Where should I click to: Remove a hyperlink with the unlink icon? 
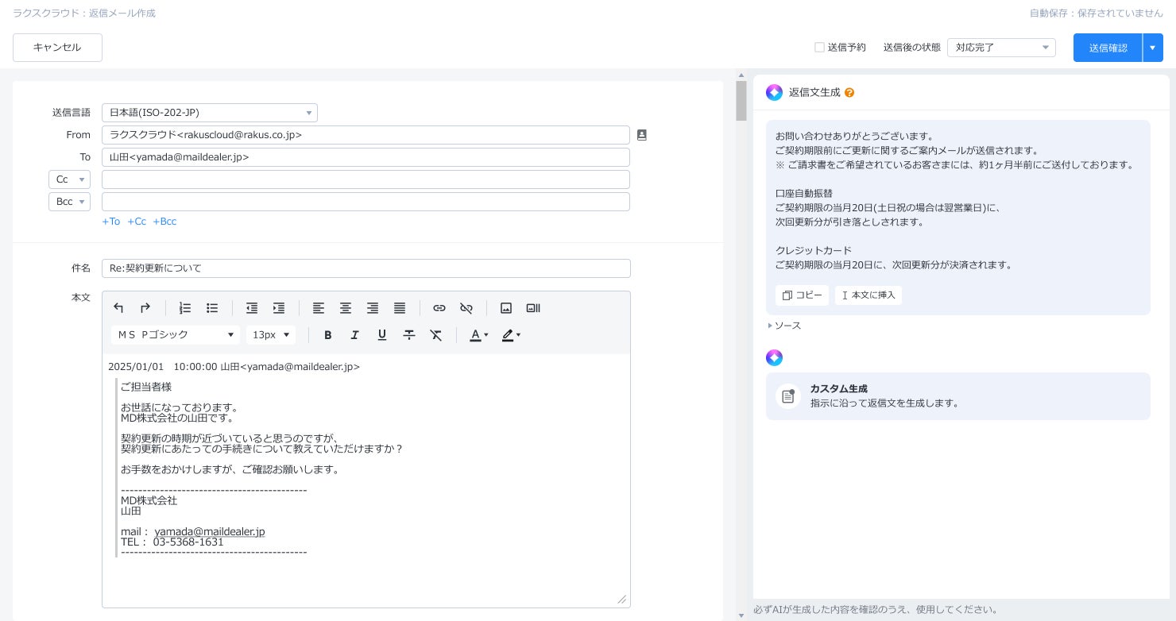[466, 308]
